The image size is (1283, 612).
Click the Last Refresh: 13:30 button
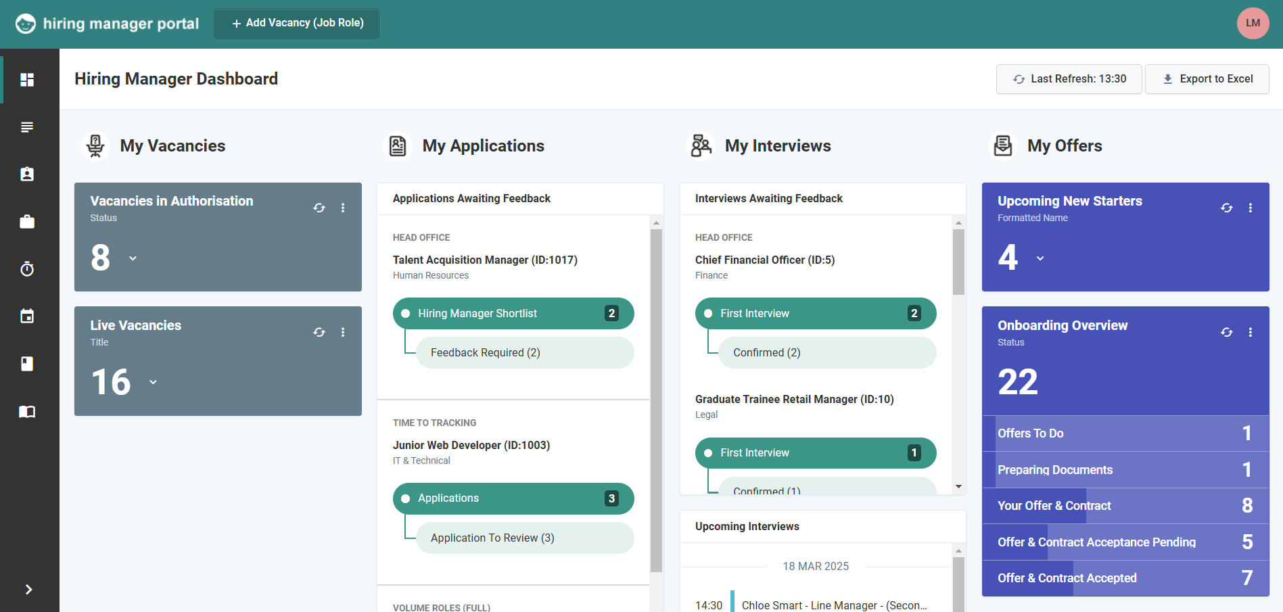point(1069,79)
